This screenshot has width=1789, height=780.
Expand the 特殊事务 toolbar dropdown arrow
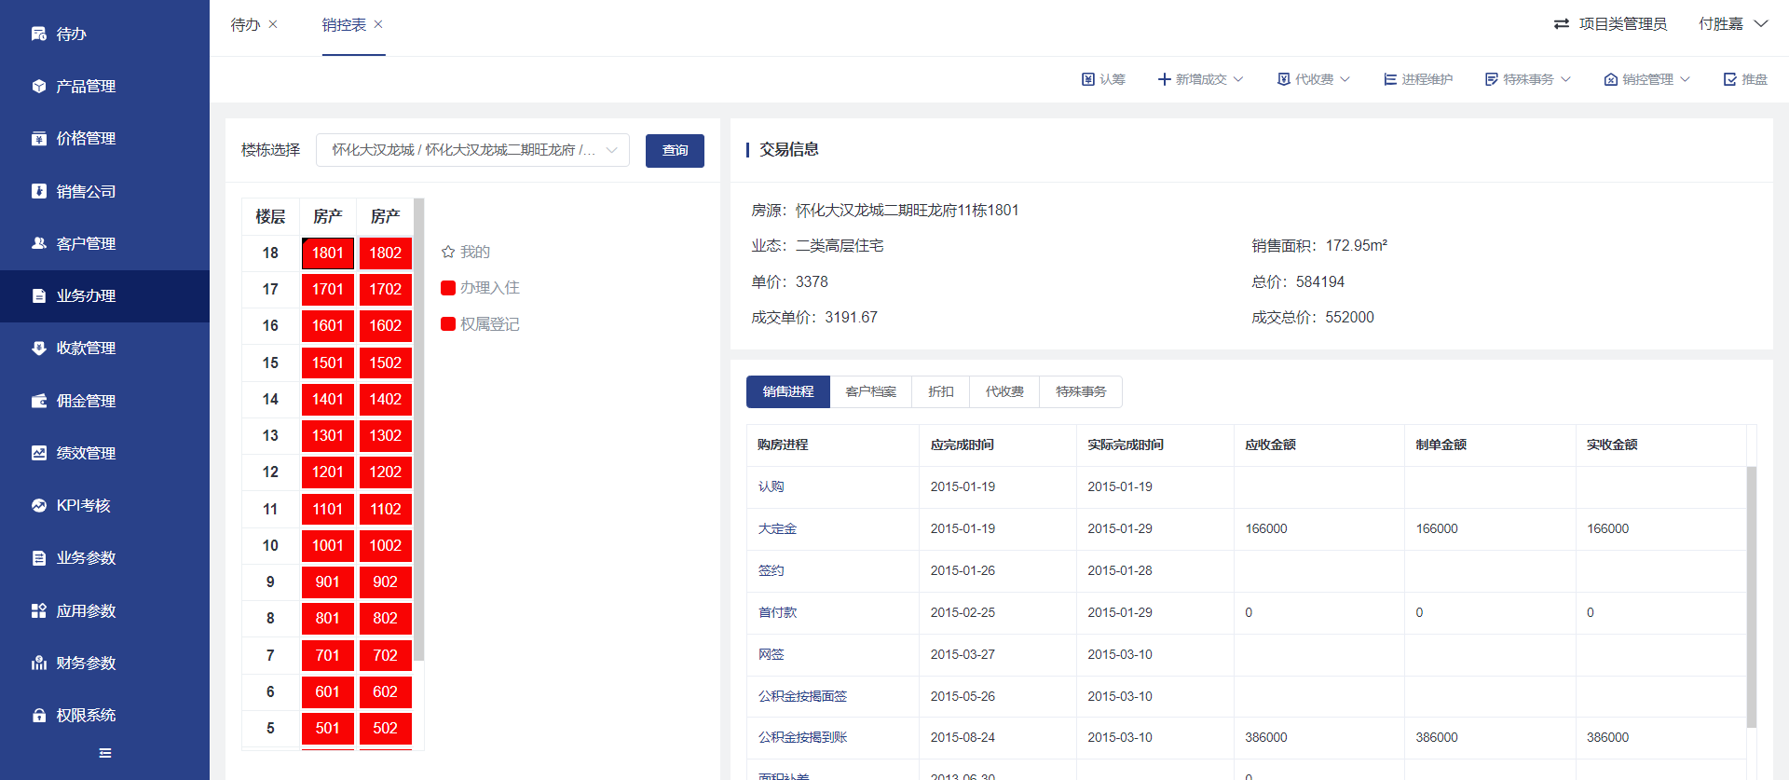[x=1565, y=79]
